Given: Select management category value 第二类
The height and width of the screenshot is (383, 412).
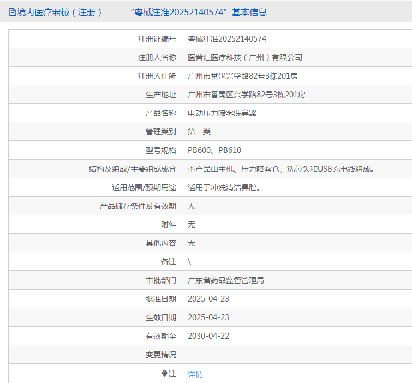Looking at the screenshot, I should (x=199, y=132).
